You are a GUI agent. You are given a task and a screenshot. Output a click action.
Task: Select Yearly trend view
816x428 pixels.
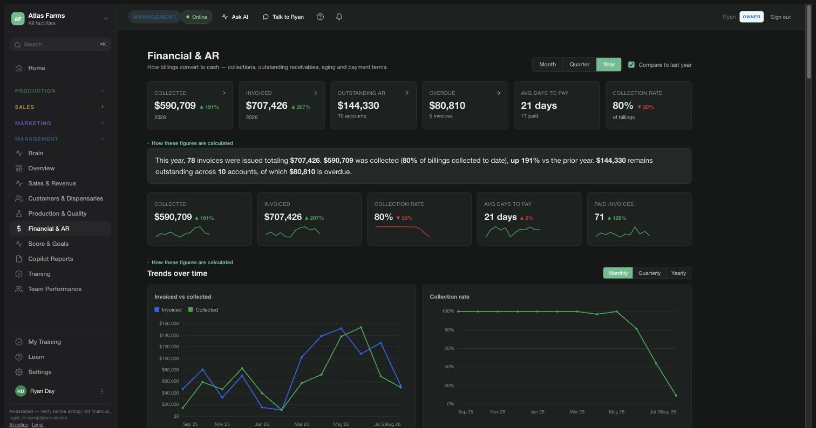pos(678,273)
